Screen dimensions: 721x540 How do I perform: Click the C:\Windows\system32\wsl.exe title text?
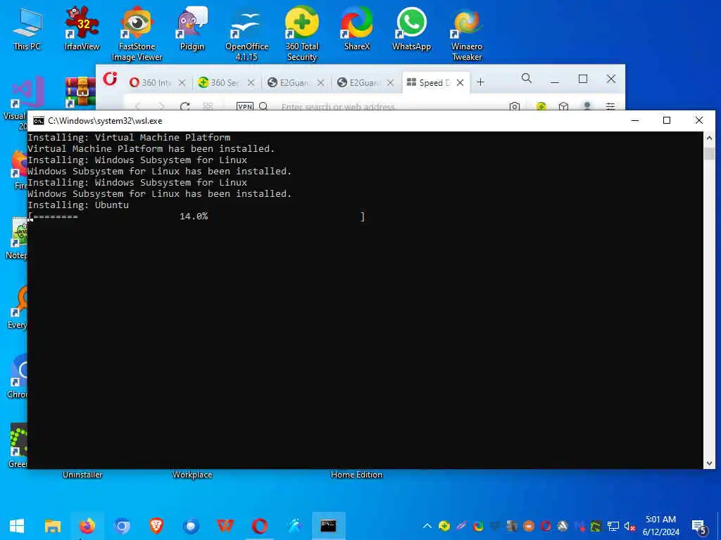point(105,121)
